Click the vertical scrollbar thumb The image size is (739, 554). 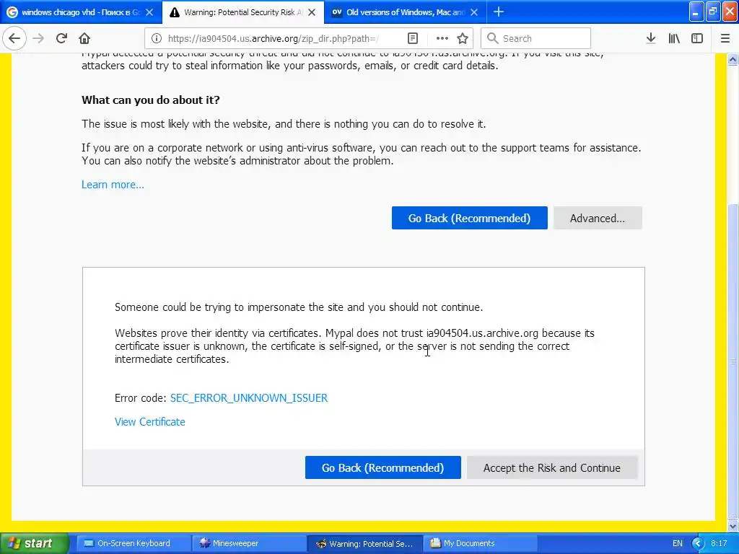(x=733, y=361)
